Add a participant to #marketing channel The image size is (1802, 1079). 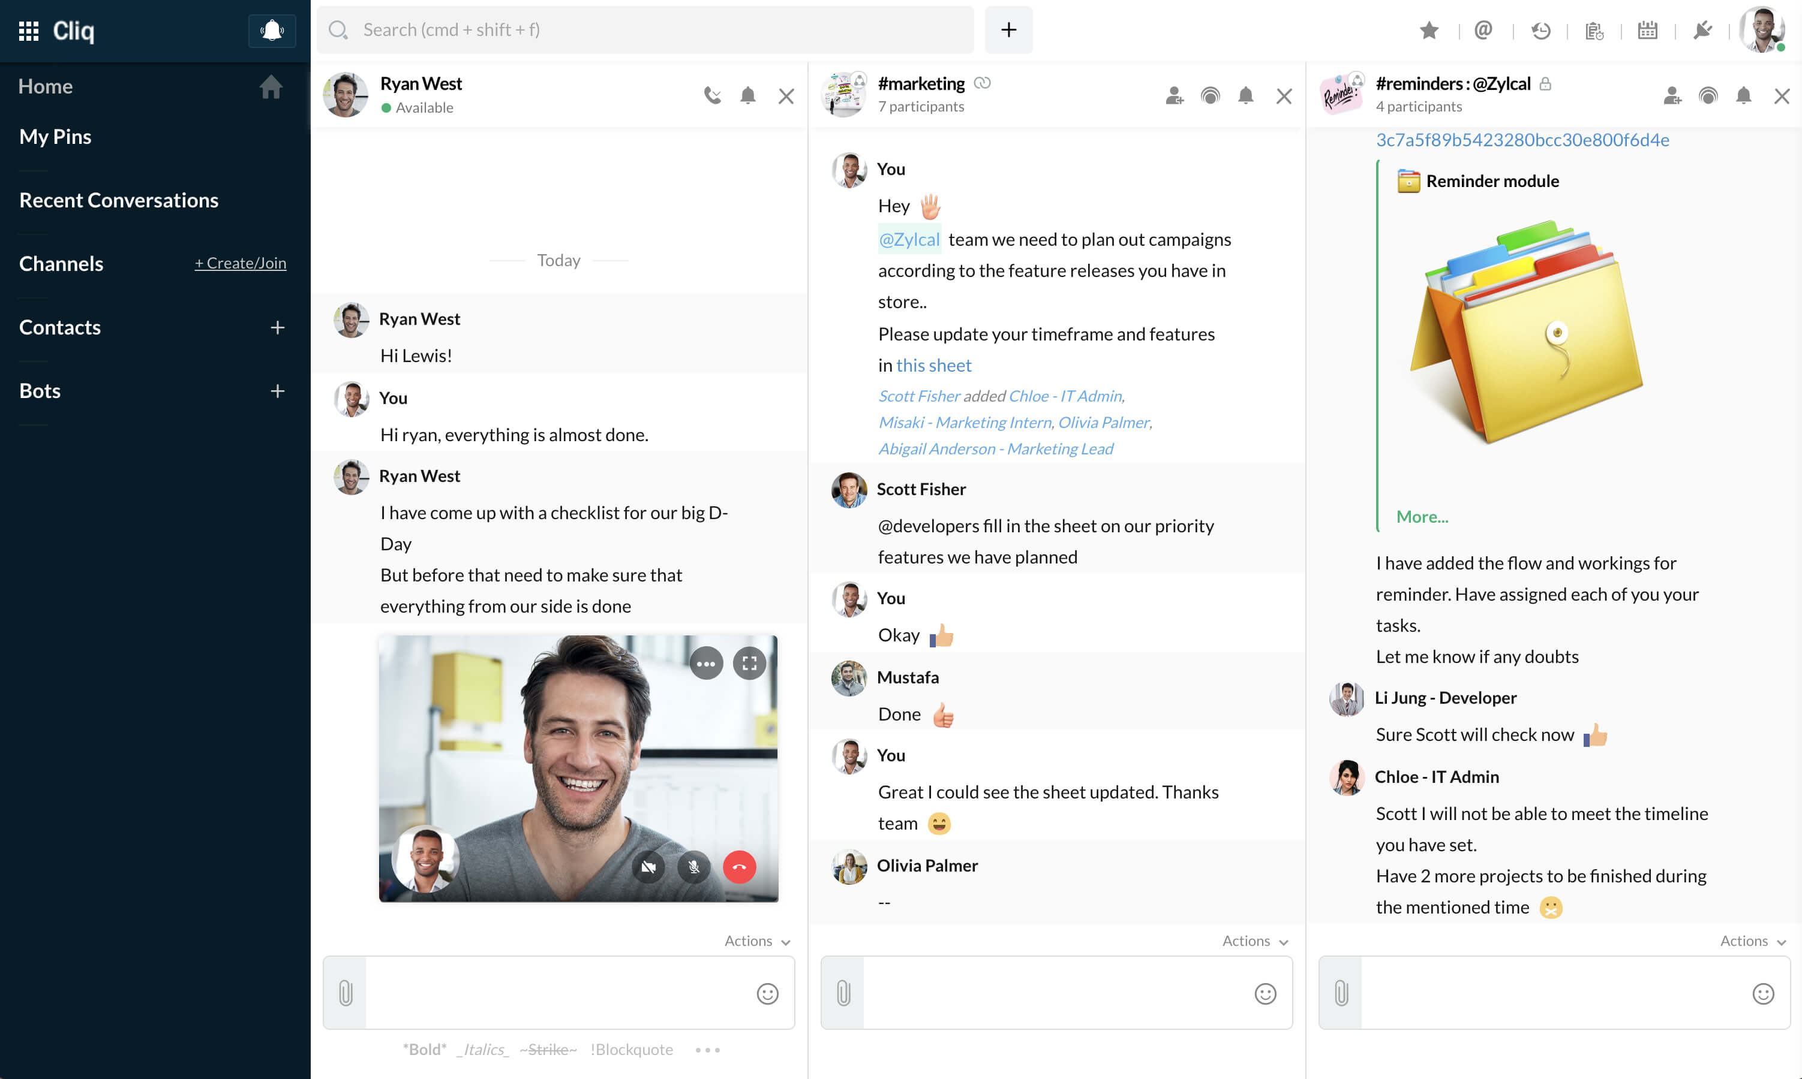[1173, 95]
